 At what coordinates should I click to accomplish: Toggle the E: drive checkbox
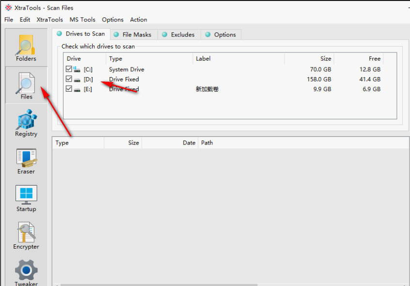pos(69,89)
